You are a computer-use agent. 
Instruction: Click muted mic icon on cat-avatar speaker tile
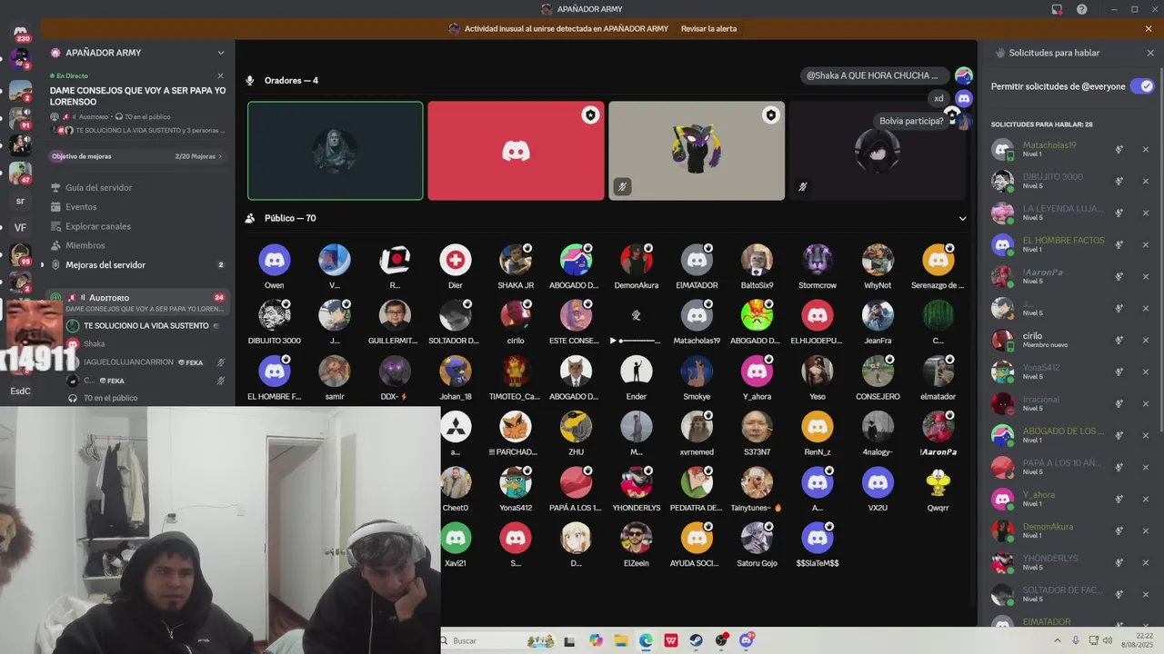[622, 187]
